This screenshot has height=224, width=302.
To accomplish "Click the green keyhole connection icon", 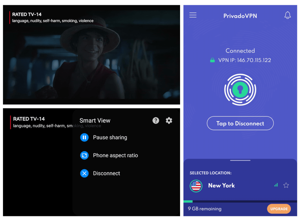I will pyautogui.click(x=240, y=90).
